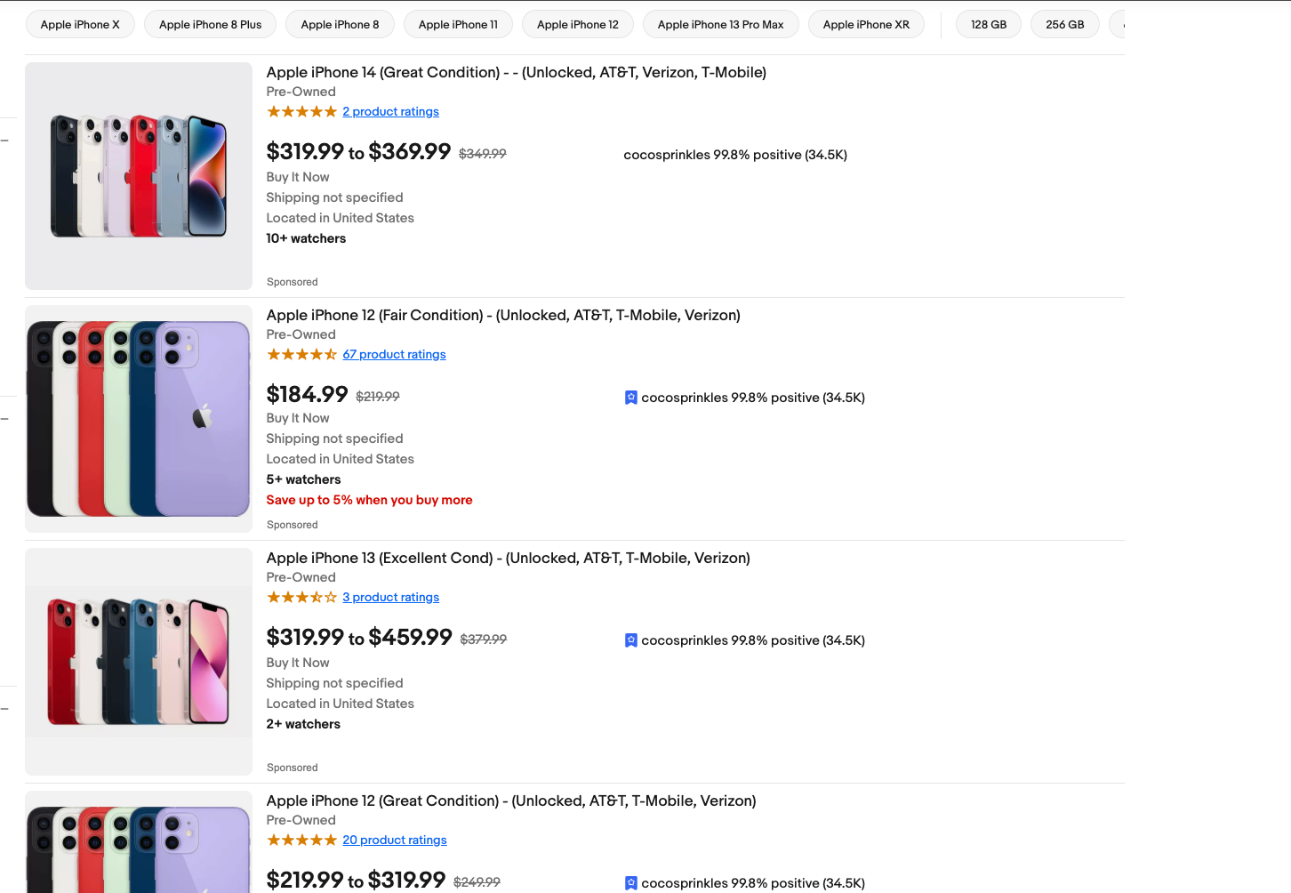Switch to the Apple iPhone 13 Pro Max chip
Screen dimensions: 1291x893
click(720, 24)
